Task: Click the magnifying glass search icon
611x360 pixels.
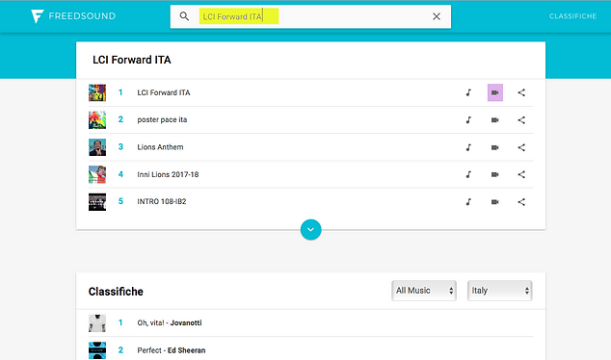Action: 184,16
